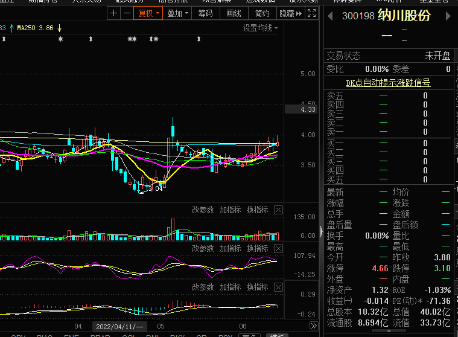
Task: Close the volume subchart with its X
Action: (x=278, y=210)
